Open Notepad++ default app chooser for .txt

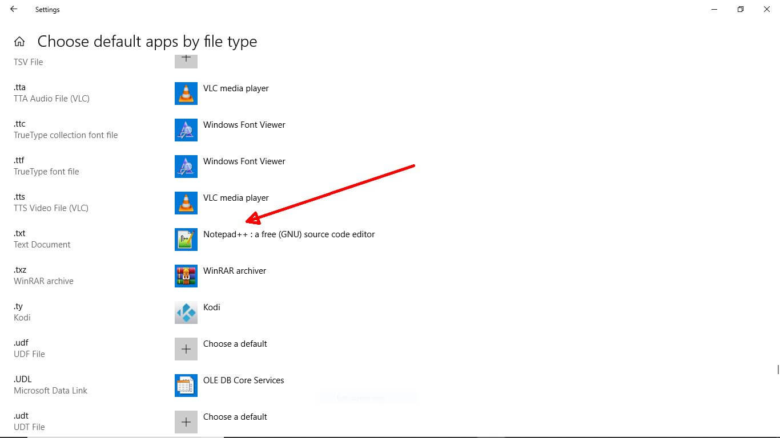click(x=289, y=234)
